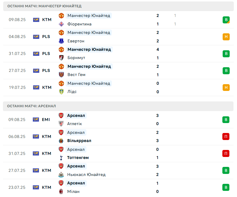Click the red loss badge for Villarreal match
The height and width of the screenshot is (197, 237).
(x=226, y=136)
